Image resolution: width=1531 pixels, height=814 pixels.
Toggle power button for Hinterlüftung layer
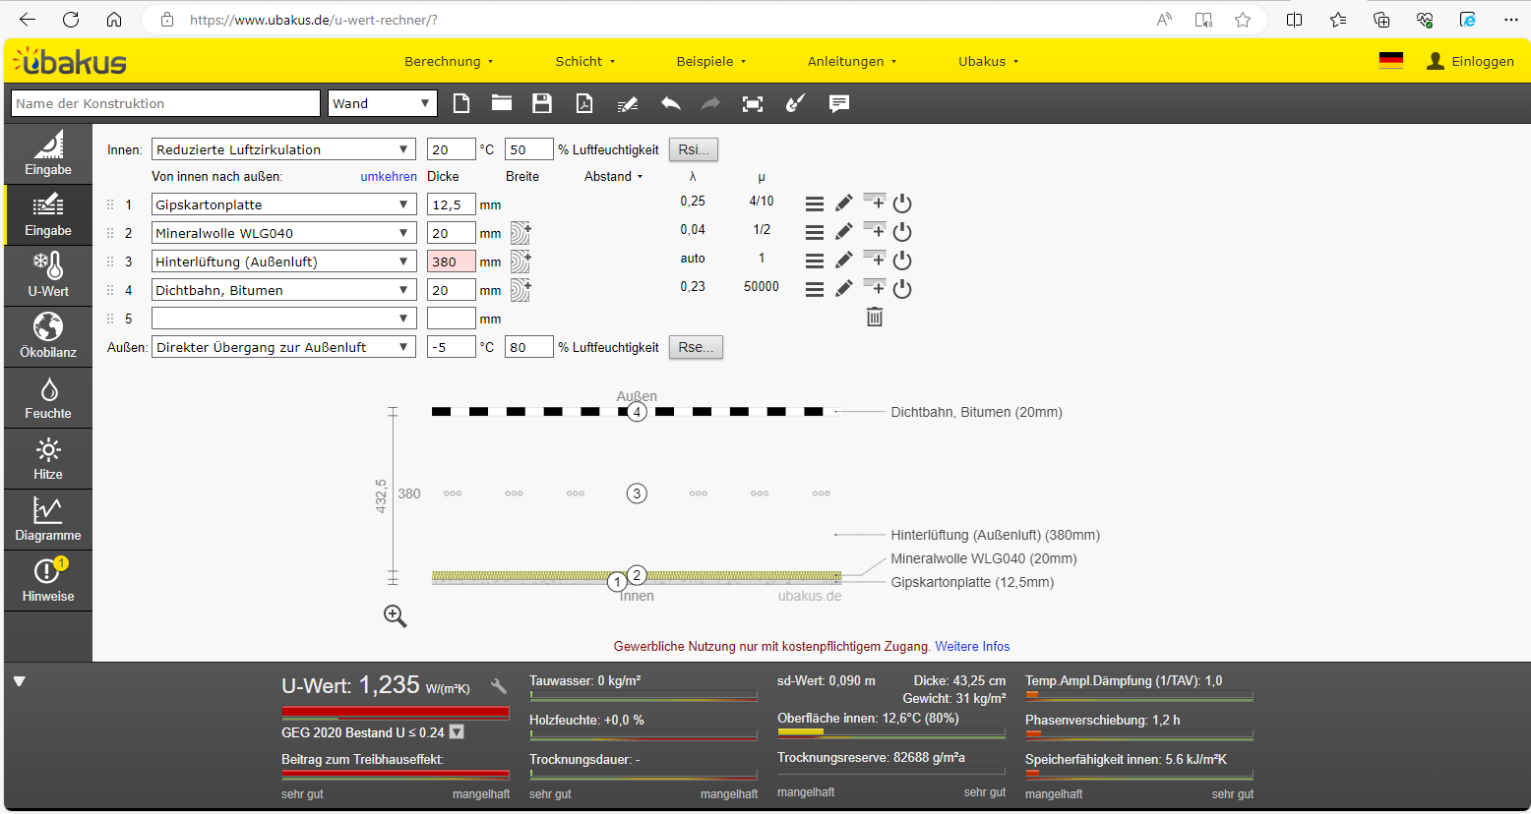click(902, 261)
